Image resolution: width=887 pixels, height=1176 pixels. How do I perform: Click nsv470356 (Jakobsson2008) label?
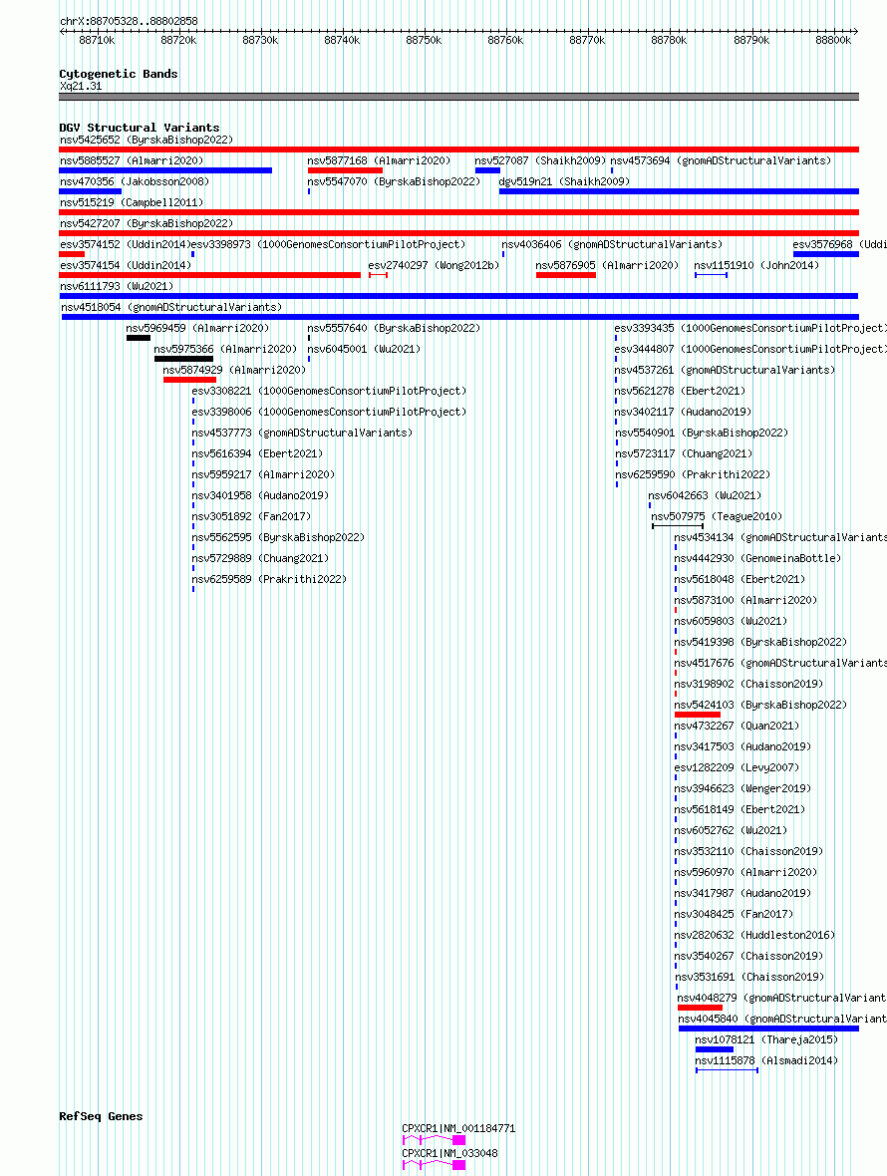(x=135, y=181)
